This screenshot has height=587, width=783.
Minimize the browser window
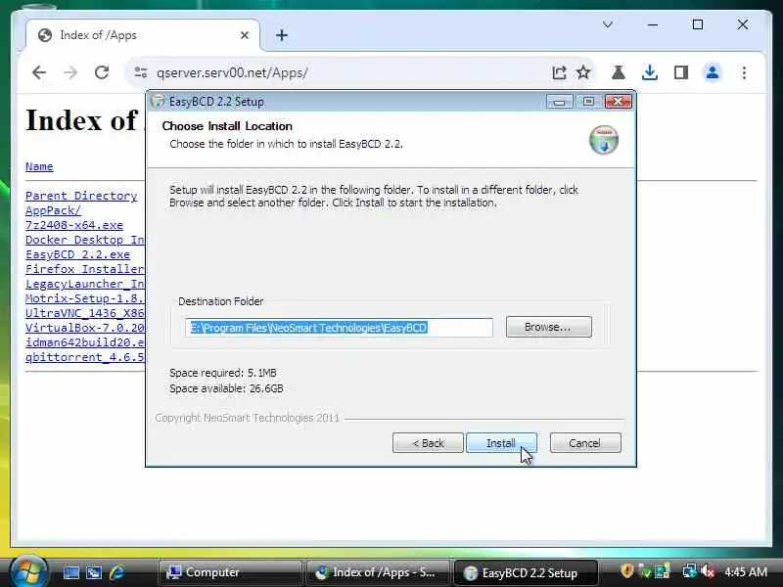coord(653,24)
